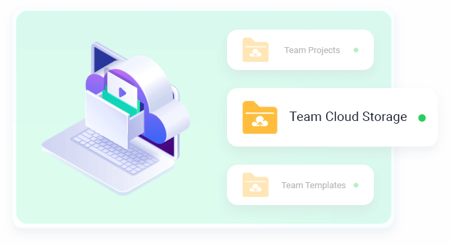450x246 pixels.
Task: Select the Team Cloud Storage label
Action: click(x=348, y=116)
